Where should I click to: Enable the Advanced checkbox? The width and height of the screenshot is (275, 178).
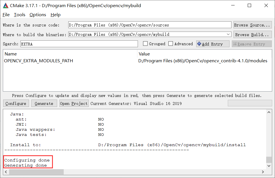[x=171, y=44]
